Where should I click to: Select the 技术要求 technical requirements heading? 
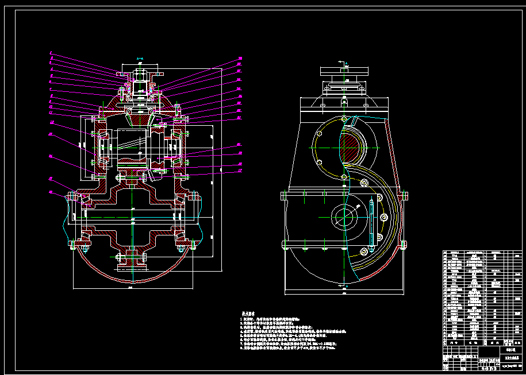(249, 314)
